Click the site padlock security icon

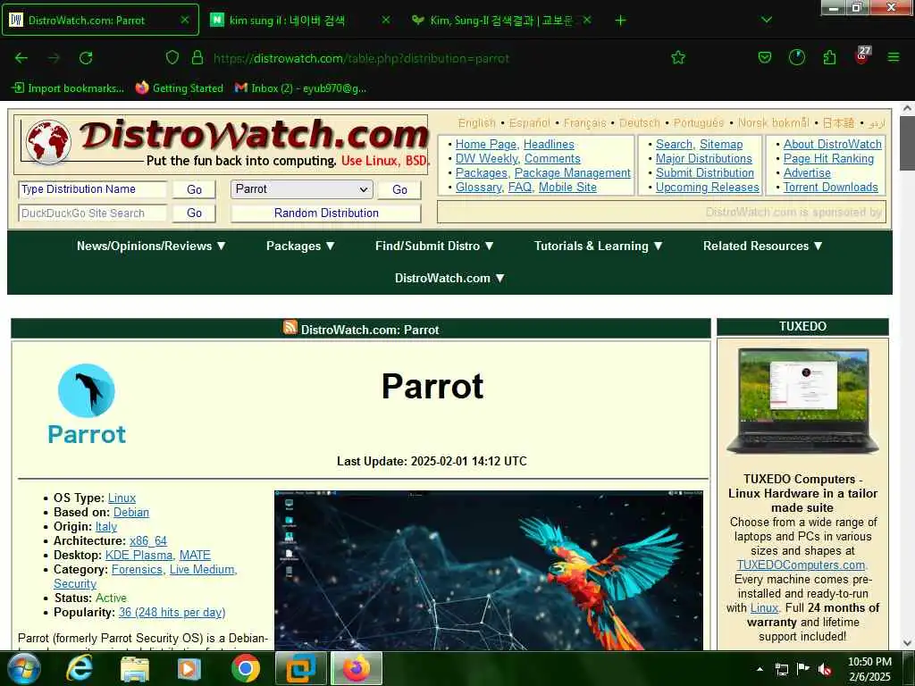[197, 57]
